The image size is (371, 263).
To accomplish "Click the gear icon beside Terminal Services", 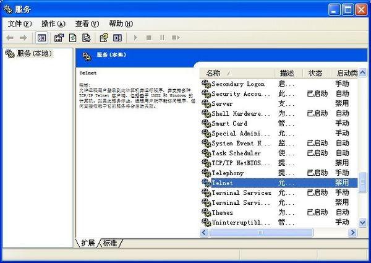I will pos(206,192).
